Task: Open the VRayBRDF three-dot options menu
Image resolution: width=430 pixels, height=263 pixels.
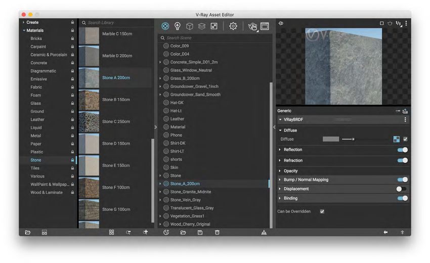Action: (x=405, y=119)
